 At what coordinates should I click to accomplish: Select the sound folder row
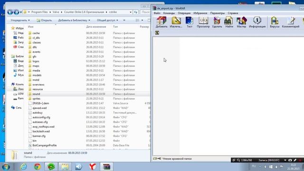(x=89, y=94)
